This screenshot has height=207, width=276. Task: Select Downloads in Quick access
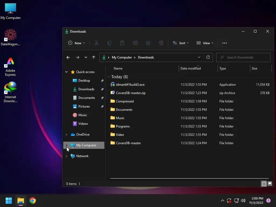86,89
